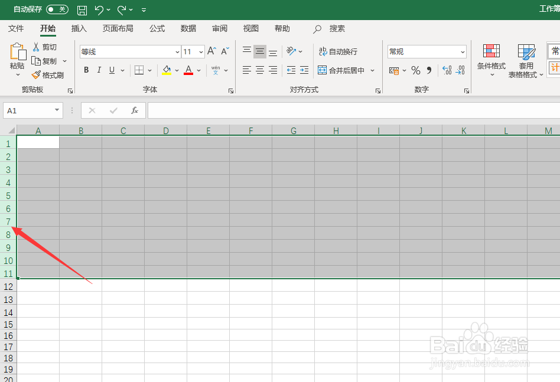Select top vertical alignment

pyautogui.click(x=247, y=51)
